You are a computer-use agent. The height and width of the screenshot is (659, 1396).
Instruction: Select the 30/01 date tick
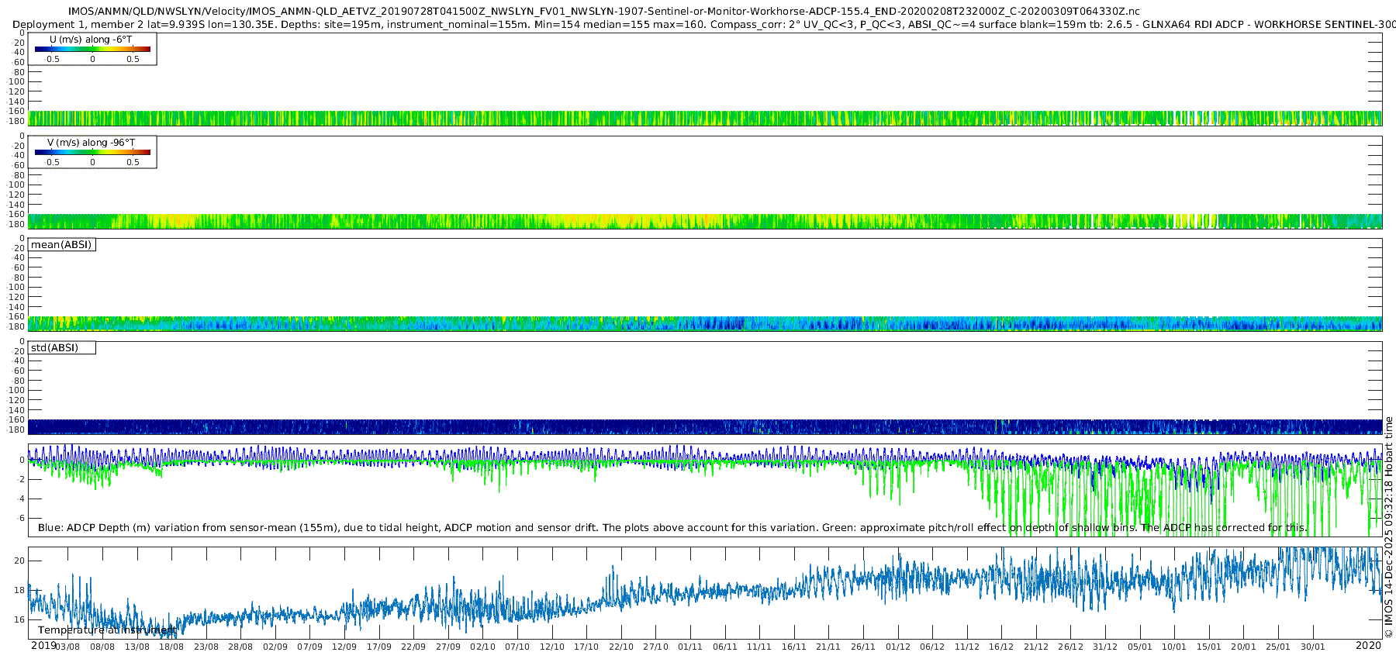1312,647
